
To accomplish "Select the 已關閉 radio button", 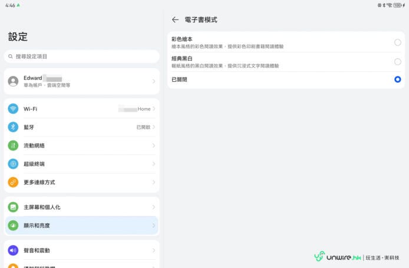I will (397, 79).
